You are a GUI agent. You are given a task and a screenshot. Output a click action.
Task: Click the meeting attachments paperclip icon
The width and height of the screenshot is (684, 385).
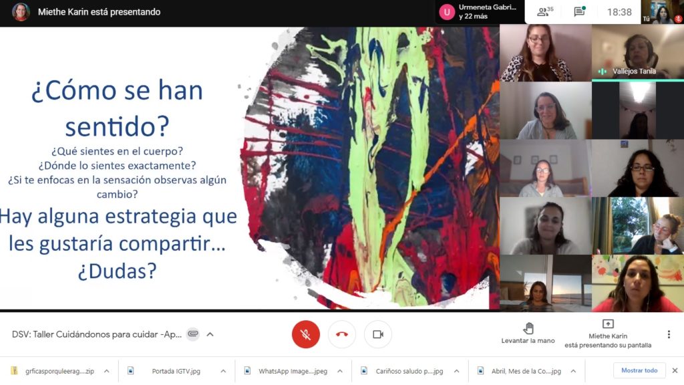point(192,334)
